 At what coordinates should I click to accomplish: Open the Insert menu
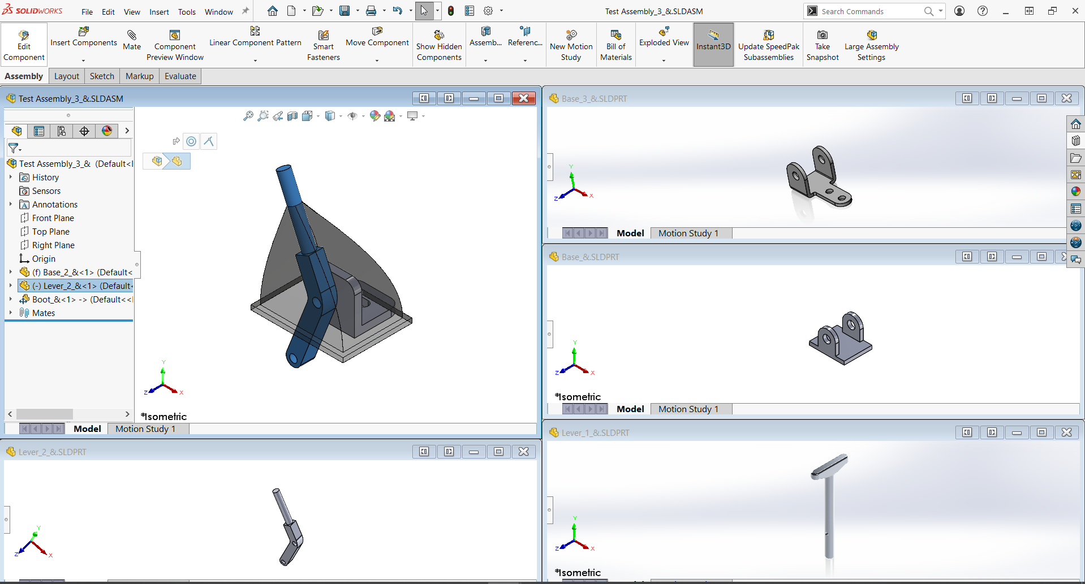[159, 12]
